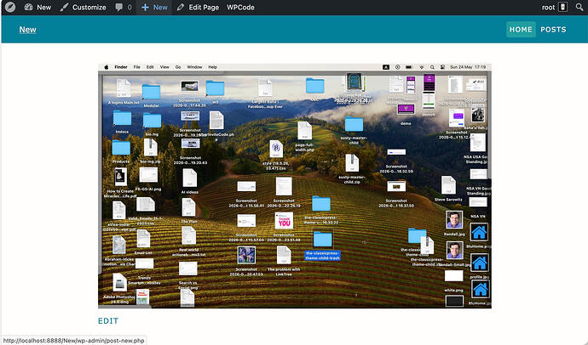Click Window menu in the embedded desktop screenshot

194,67
